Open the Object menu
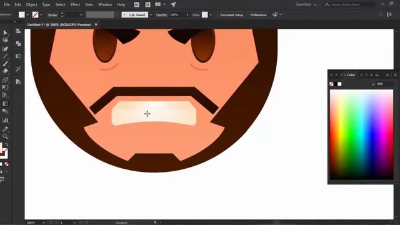Screen dimensions: 400x225 (32, 4)
